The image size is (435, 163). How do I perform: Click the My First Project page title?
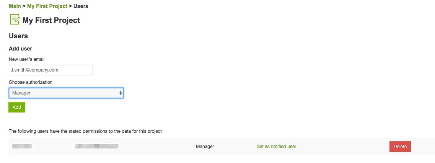coord(51,20)
